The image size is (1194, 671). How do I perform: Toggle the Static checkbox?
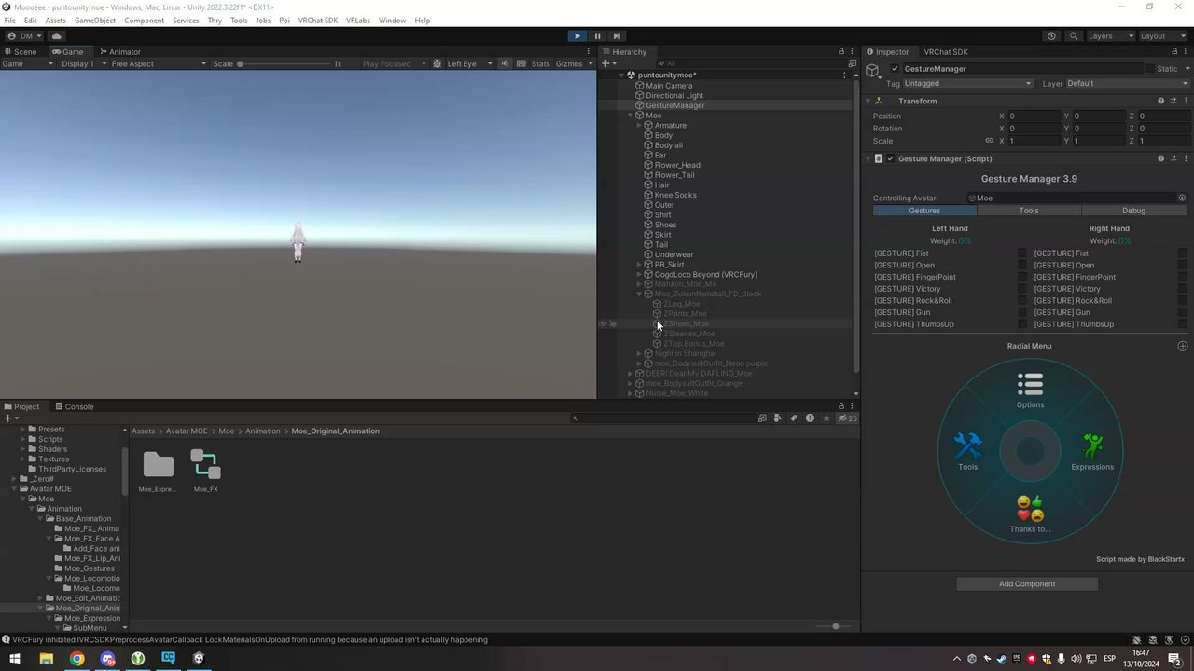click(x=1150, y=69)
